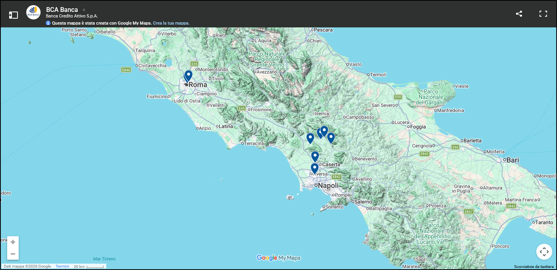
Task: Click the share icon to share the map
Action: [x=519, y=13]
